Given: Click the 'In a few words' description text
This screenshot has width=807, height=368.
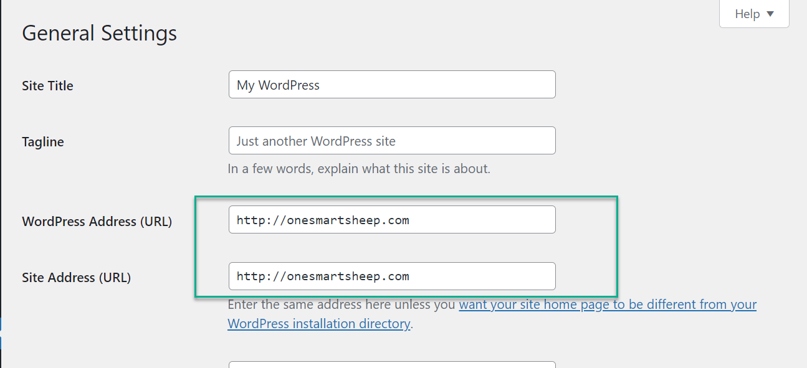Looking at the screenshot, I should click(x=359, y=169).
